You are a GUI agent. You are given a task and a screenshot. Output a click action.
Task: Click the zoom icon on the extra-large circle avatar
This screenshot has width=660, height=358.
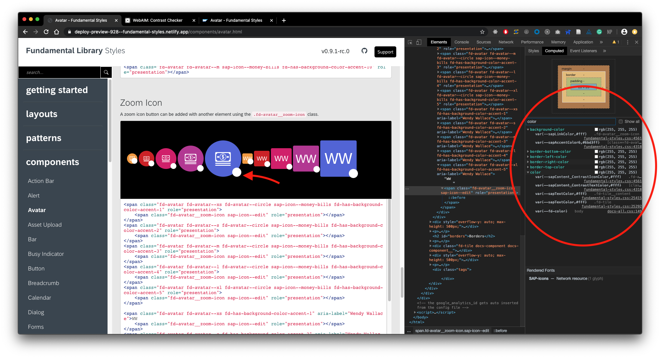pyautogui.click(x=237, y=172)
